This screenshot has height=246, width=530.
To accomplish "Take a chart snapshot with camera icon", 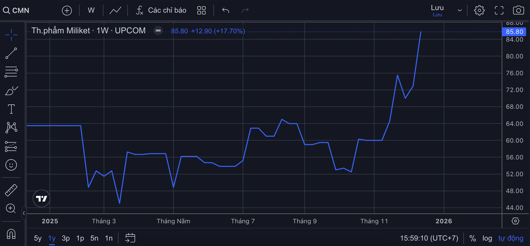I will pyautogui.click(x=518, y=10).
